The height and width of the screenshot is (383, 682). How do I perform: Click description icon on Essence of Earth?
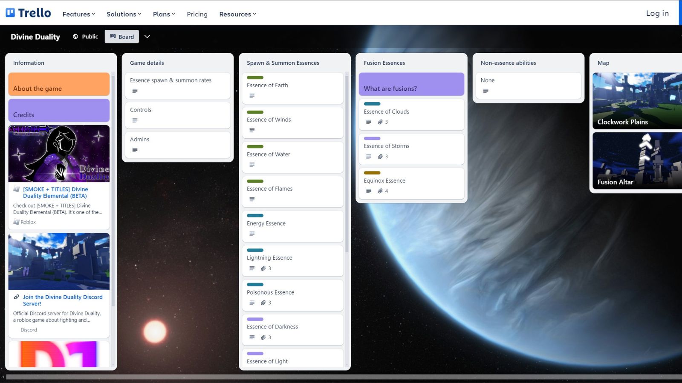[x=252, y=96]
